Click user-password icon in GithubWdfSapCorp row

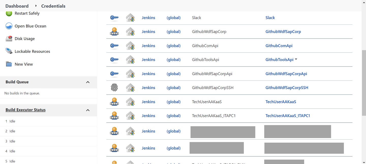[x=114, y=31]
